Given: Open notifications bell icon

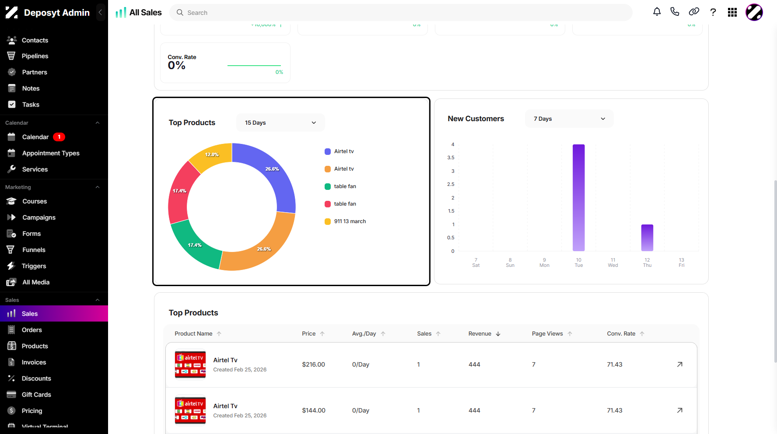Looking at the screenshot, I should click(657, 12).
